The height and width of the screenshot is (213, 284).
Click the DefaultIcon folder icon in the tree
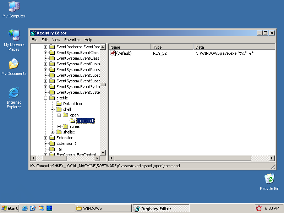pos(59,104)
